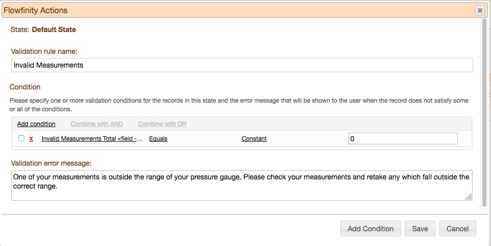Click the Add condition link in the toolbar

tap(36, 124)
